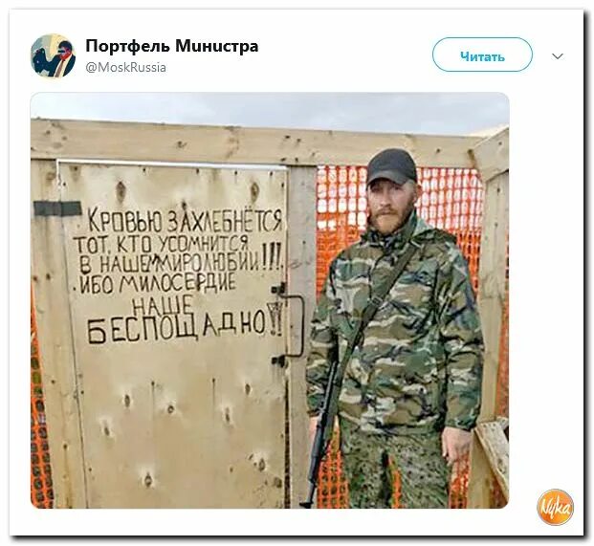Click the words КРОВЬЮ ЗАХЛЕБНЁТСЯ on the door
Image resolution: width=594 pixels, height=546 pixels.
click(x=186, y=221)
